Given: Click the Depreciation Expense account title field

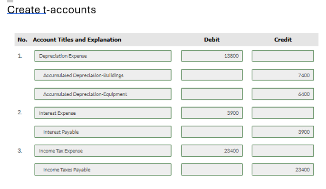Looking at the screenshot, I should coord(103,56).
